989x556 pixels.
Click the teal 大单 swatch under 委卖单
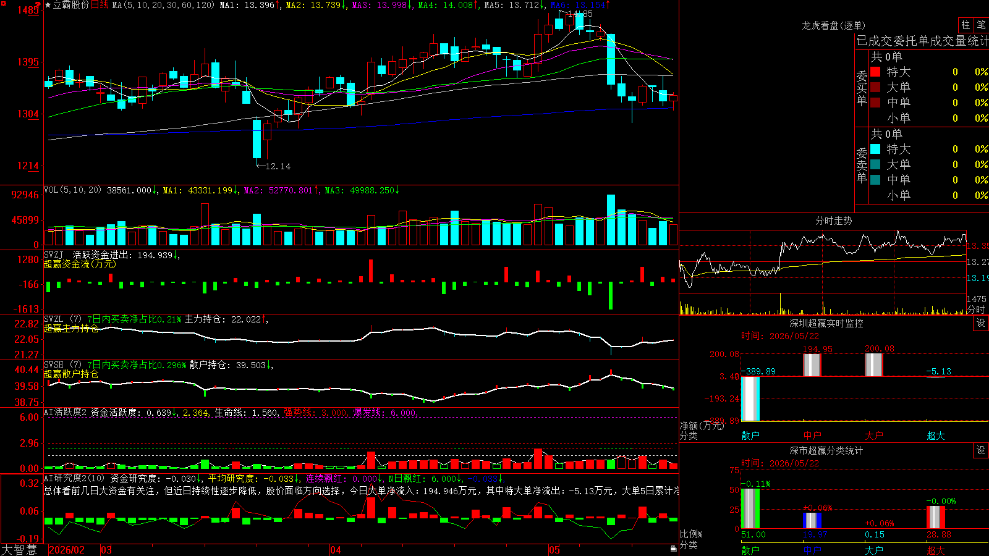pos(875,164)
